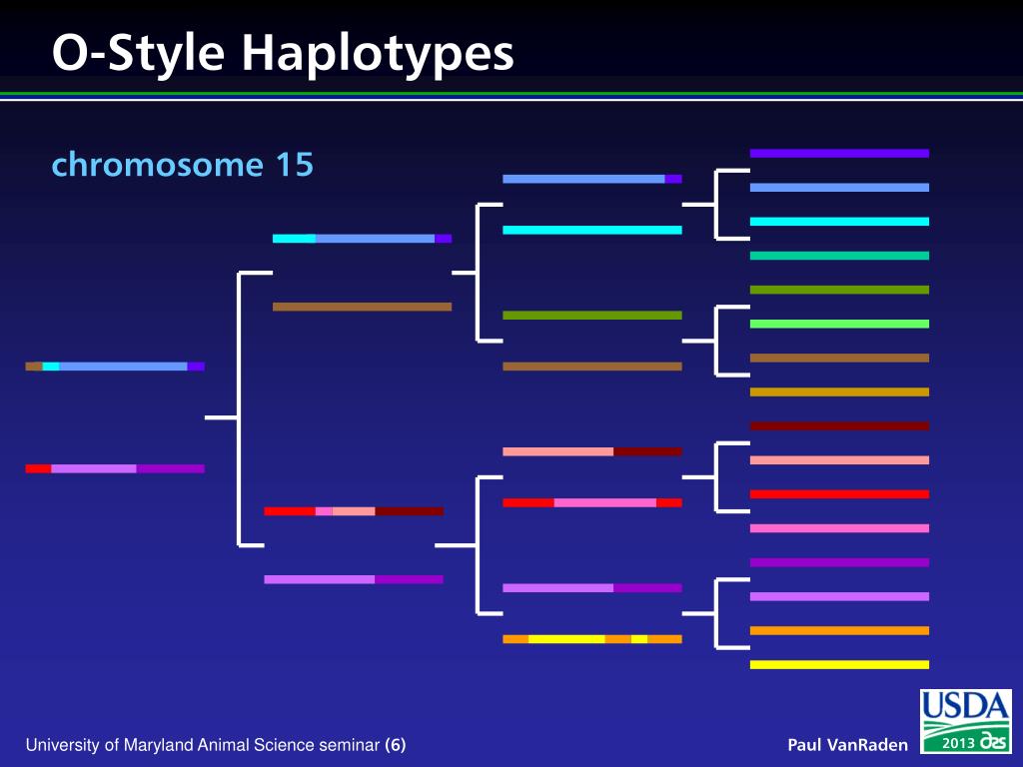The image size is (1023, 767).
Task: Select the 'chromosome 15' subtitle text
Action: pyautogui.click(x=183, y=165)
